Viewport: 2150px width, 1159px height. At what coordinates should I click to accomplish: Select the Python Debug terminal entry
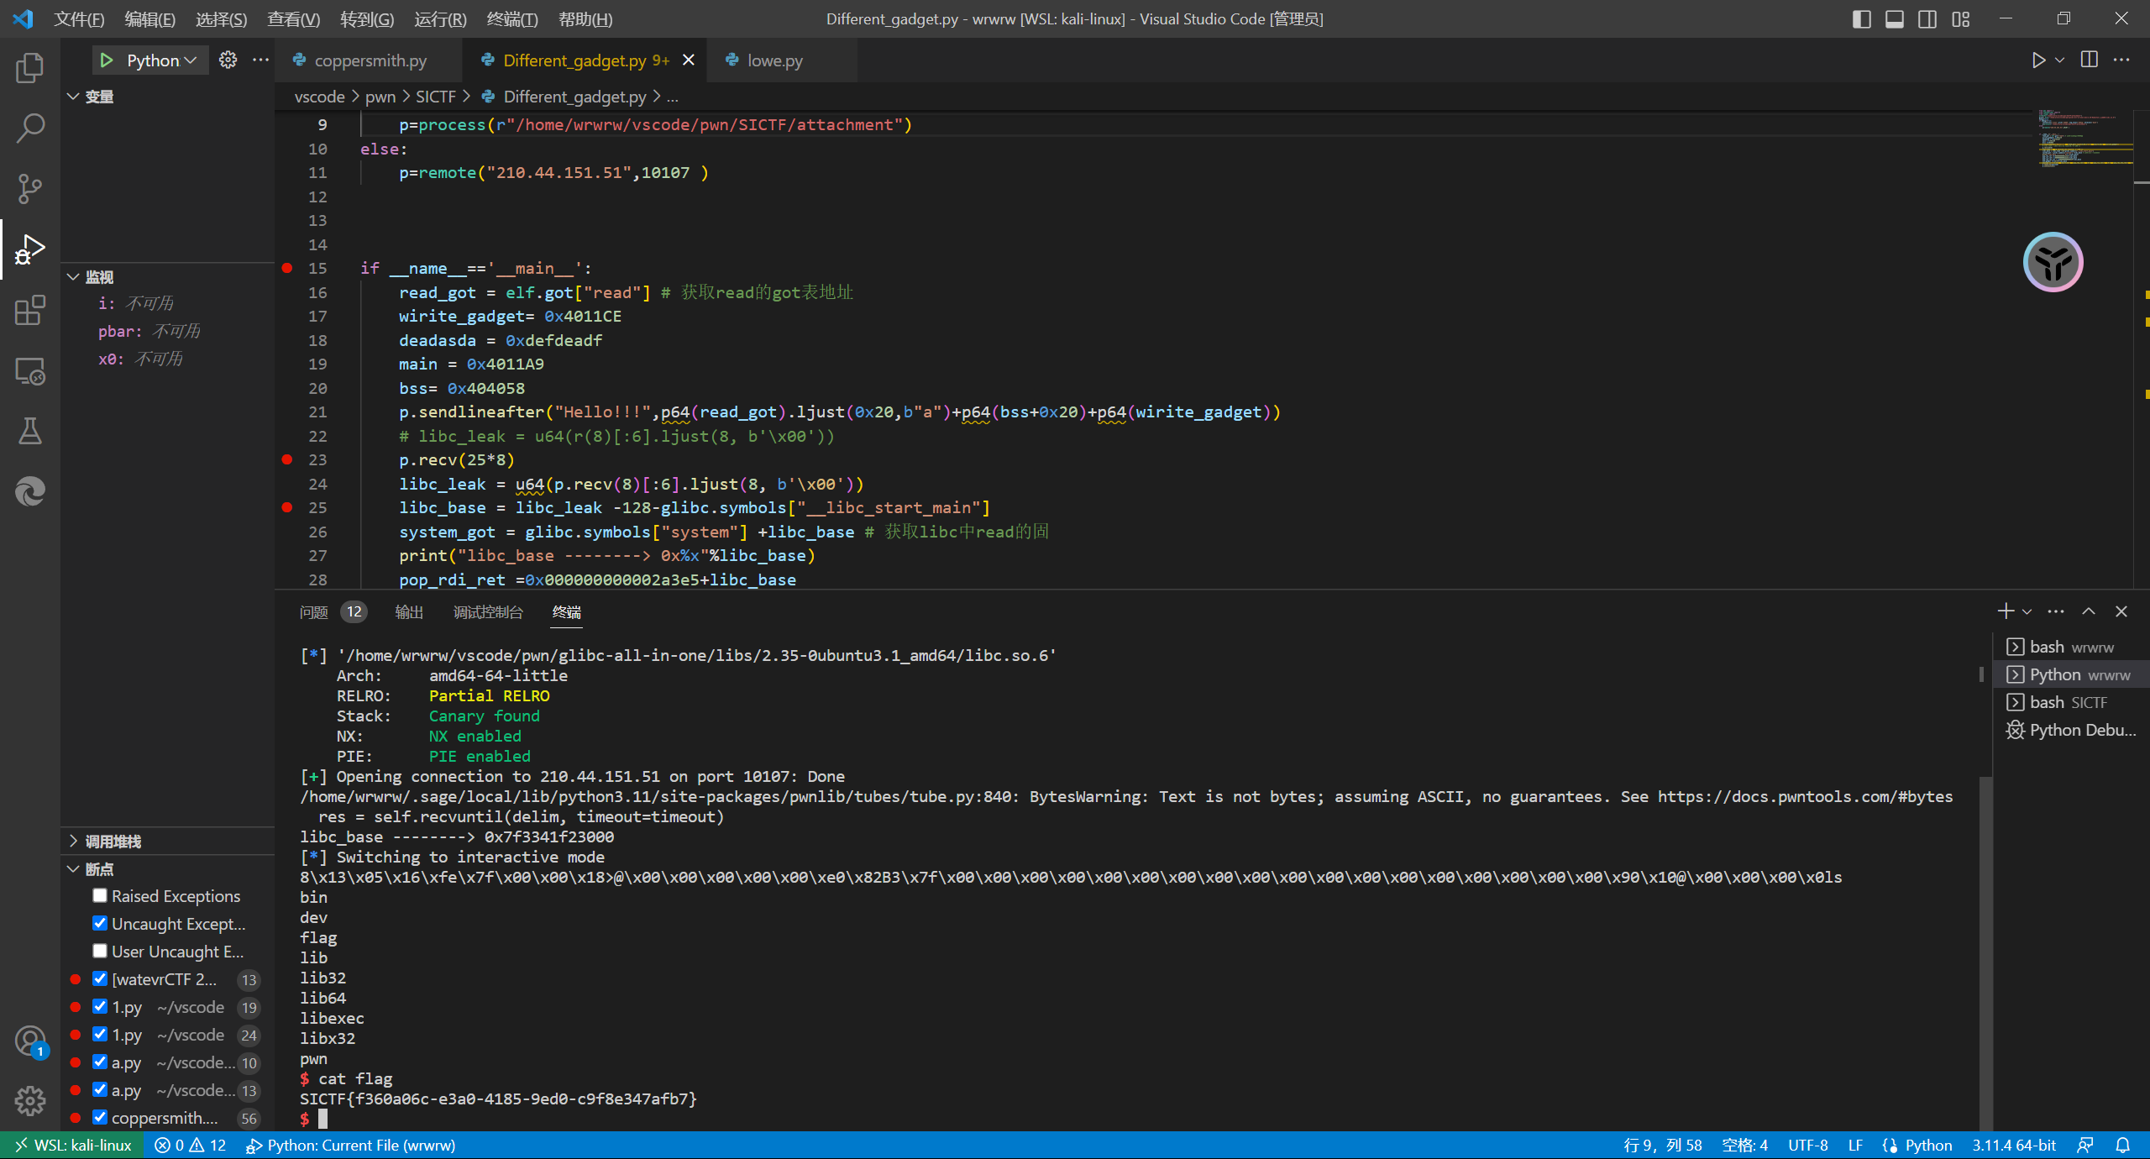click(2071, 730)
